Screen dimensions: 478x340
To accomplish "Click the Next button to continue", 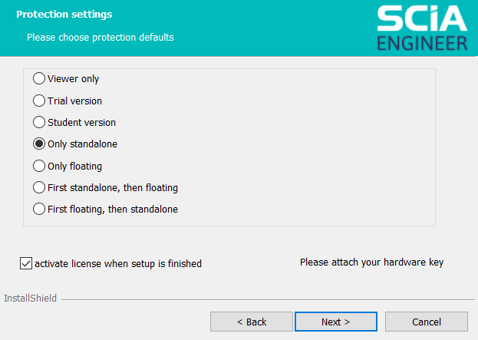I will pos(336,322).
